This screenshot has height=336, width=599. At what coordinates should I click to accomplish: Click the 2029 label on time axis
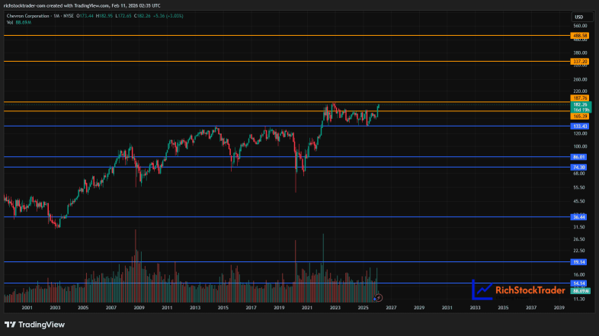pos(419,308)
